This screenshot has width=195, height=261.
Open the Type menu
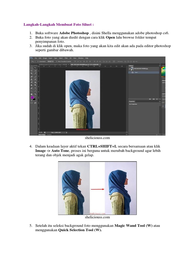point(55,58)
